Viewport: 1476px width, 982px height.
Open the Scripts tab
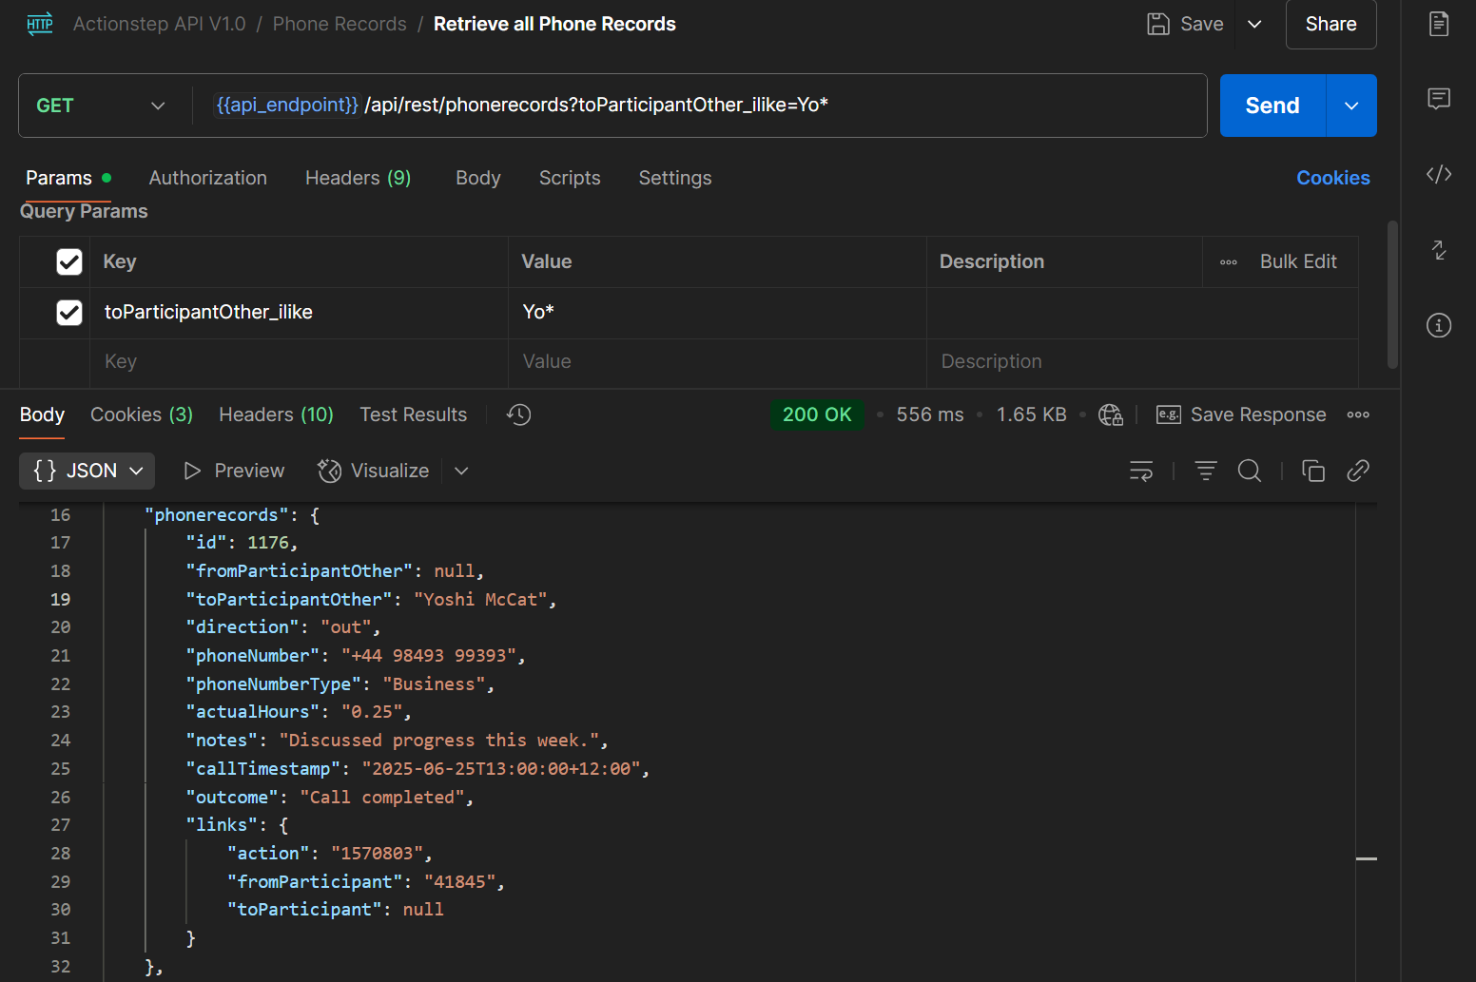pos(570,178)
